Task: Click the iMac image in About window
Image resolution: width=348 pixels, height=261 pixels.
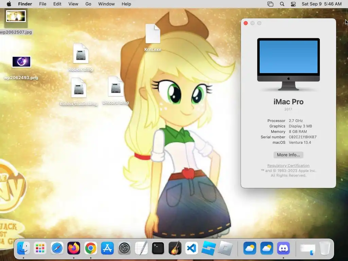Action: pyautogui.click(x=289, y=64)
